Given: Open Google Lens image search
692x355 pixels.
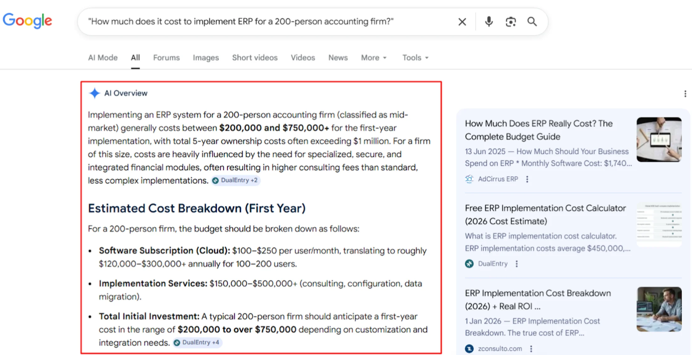Looking at the screenshot, I should pos(511,21).
